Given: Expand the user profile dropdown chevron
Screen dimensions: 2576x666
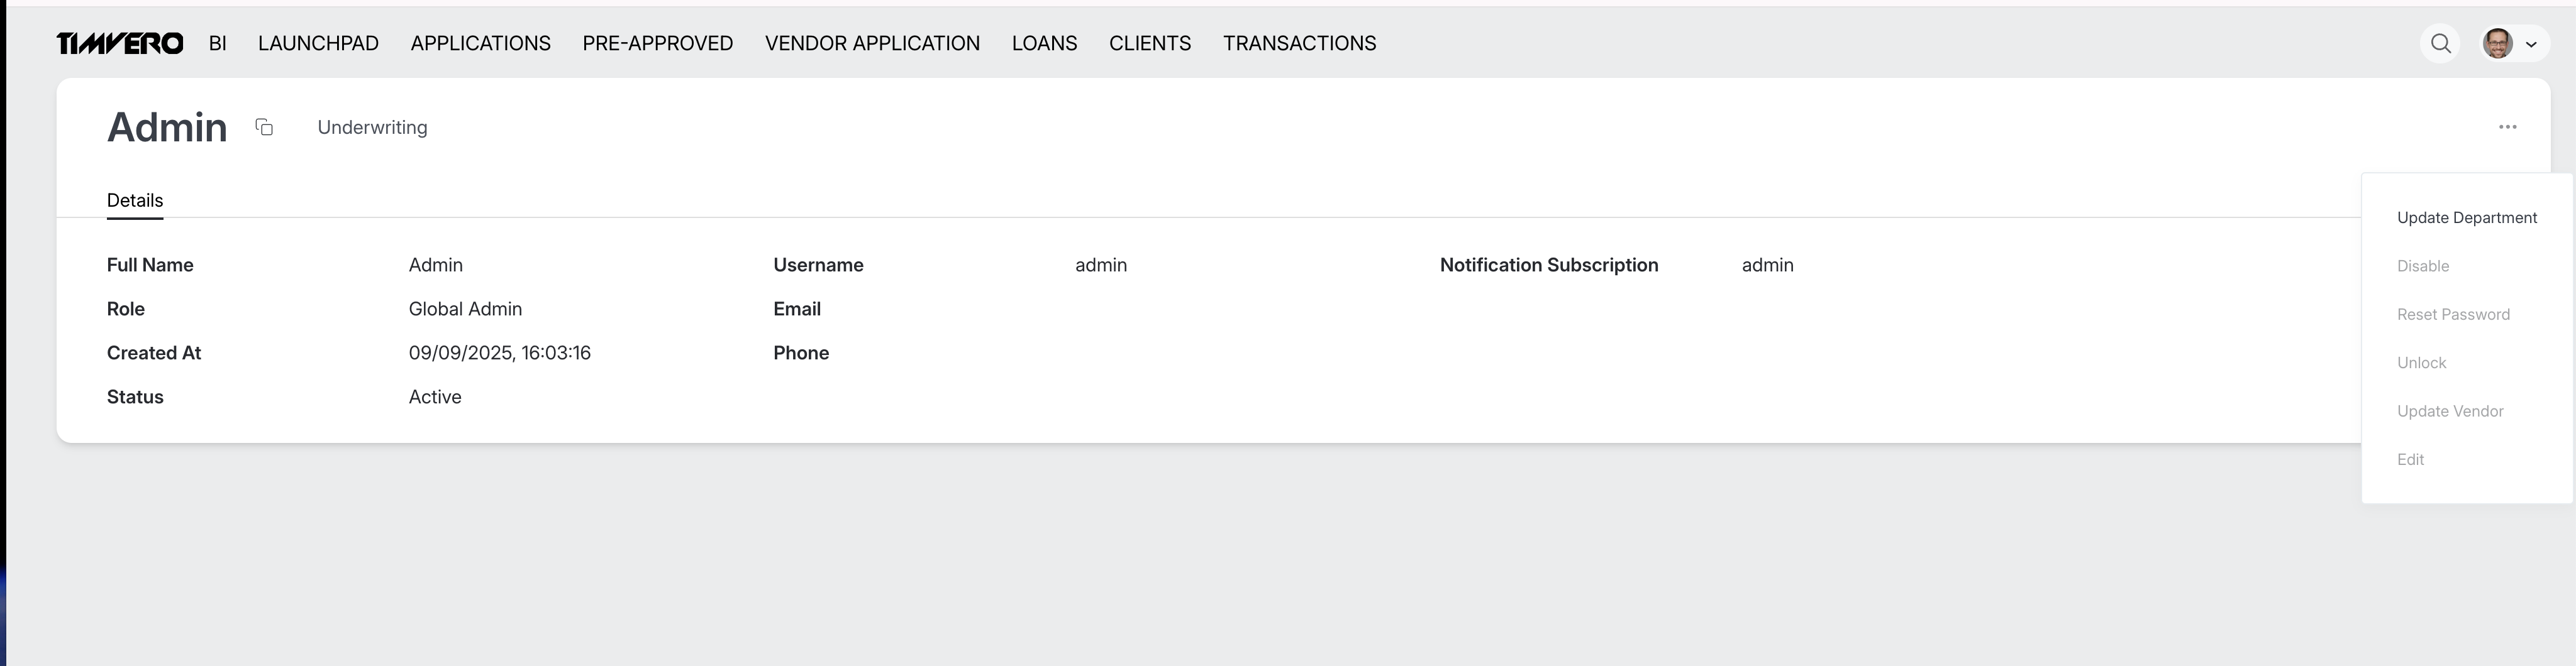Looking at the screenshot, I should (2531, 44).
